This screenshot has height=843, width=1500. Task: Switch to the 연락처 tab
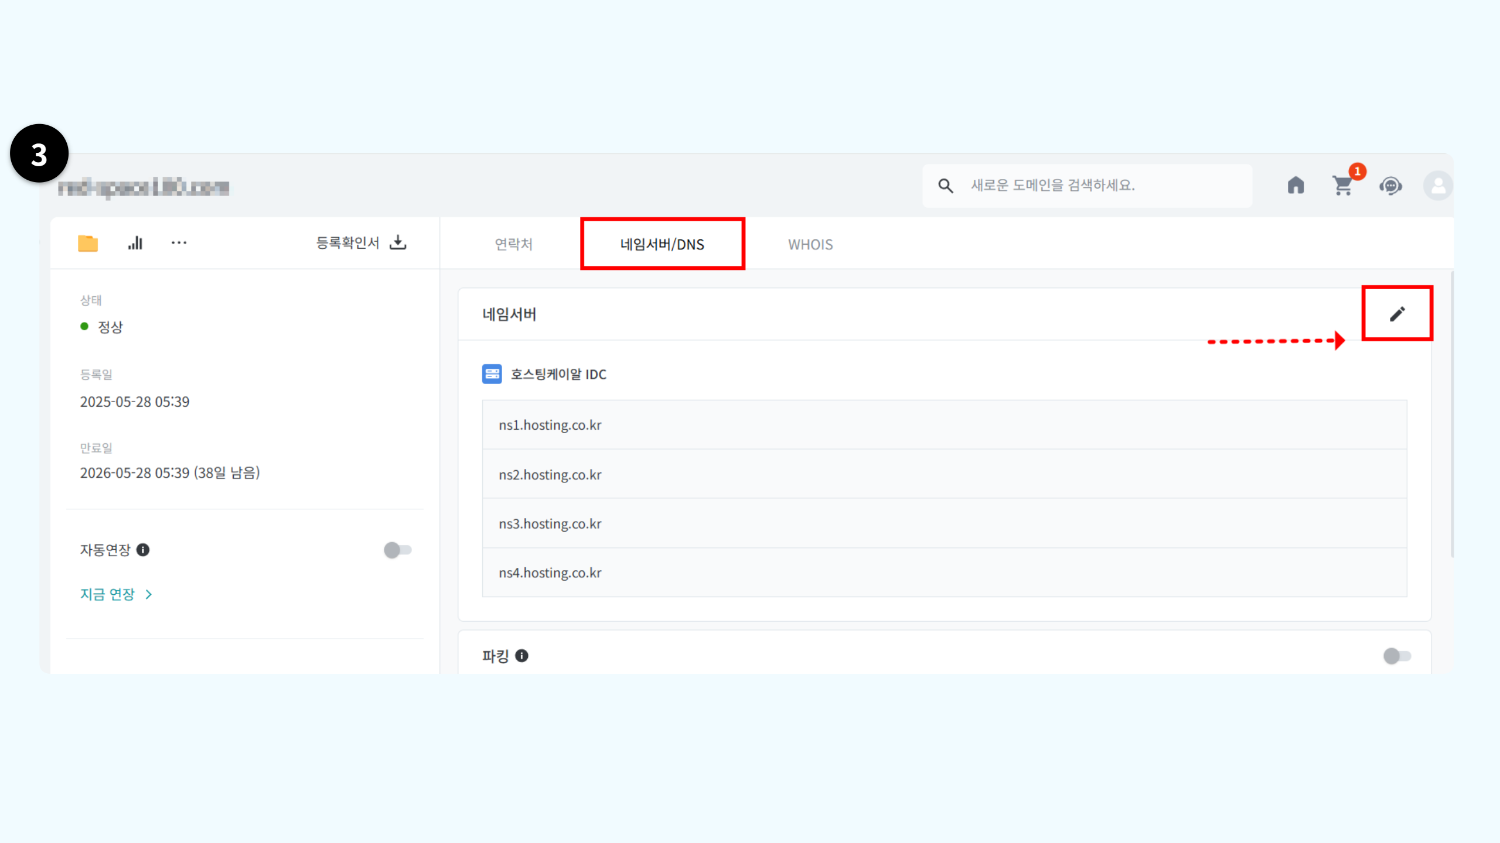click(x=513, y=244)
